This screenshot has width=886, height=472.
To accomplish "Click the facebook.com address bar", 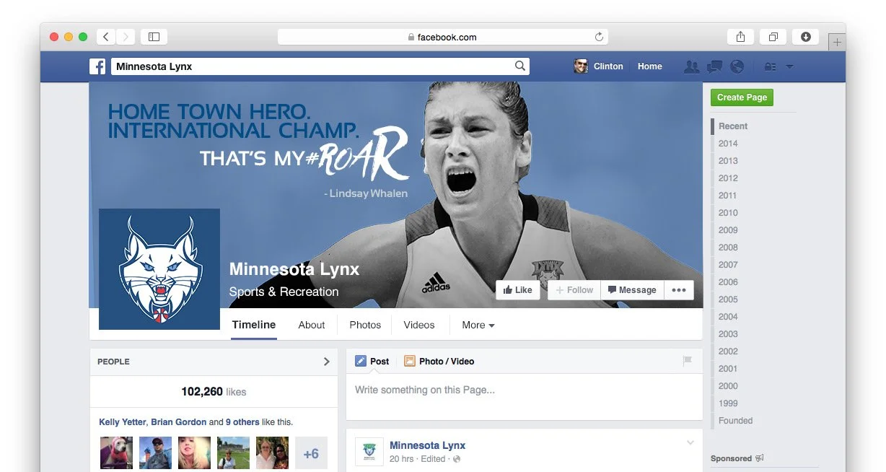I will click(x=442, y=37).
